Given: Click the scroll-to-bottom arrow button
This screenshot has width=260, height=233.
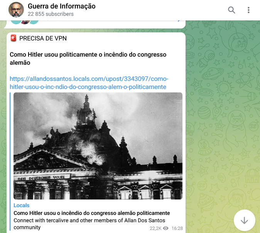Looking at the screenshot, I should tap(244, 220).
